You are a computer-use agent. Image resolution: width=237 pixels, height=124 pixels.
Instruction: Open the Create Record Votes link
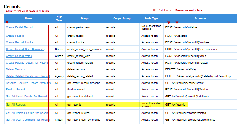pos(19,56)
